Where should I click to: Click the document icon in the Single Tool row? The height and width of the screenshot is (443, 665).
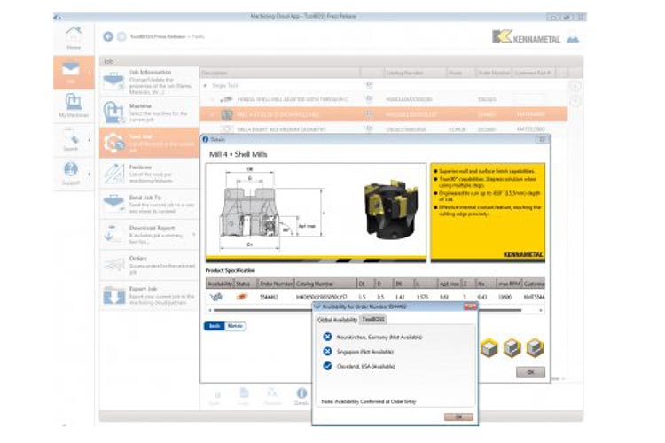369,85
